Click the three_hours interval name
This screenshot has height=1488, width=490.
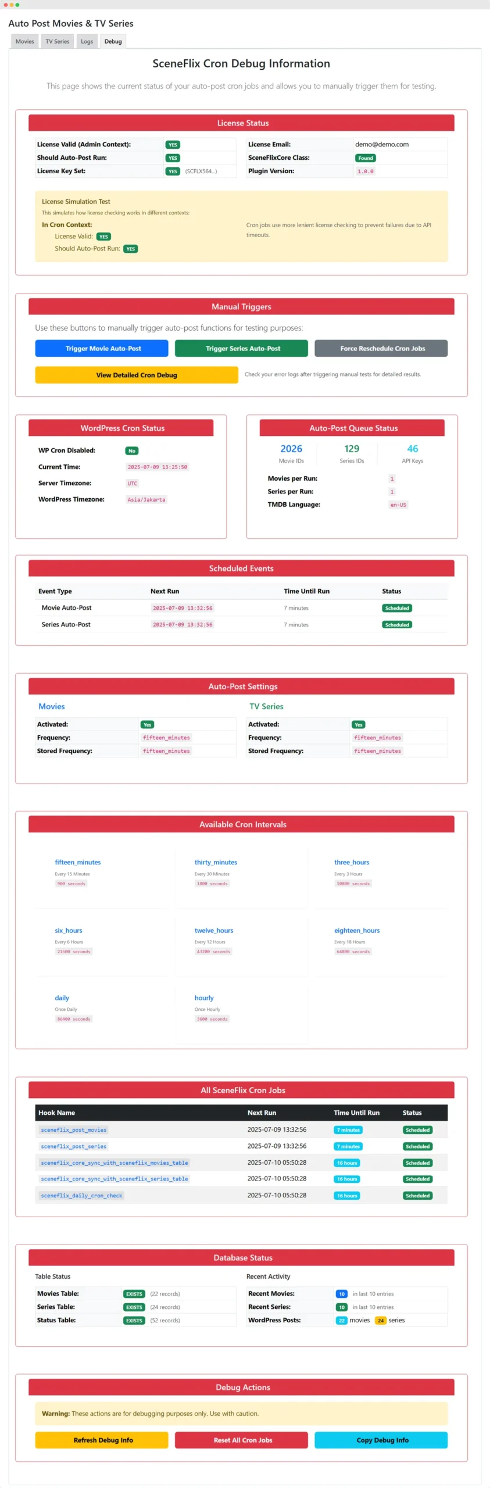pos(352,862)
